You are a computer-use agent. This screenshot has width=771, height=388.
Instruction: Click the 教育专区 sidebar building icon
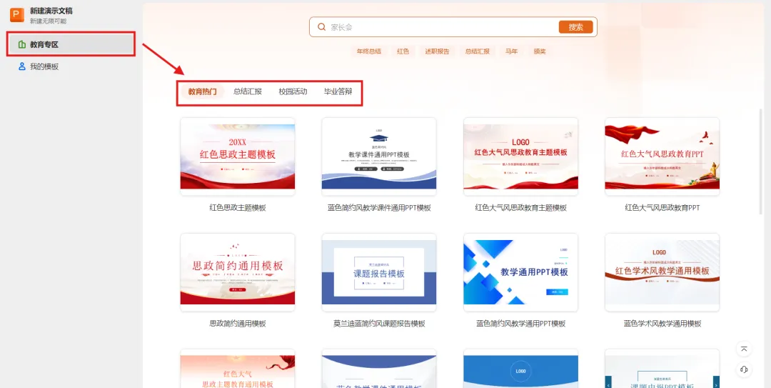coord(21,45)
